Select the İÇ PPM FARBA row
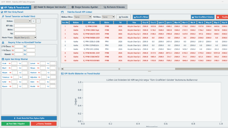Screen dimensions: 228x128 click(x=145, y=38)
